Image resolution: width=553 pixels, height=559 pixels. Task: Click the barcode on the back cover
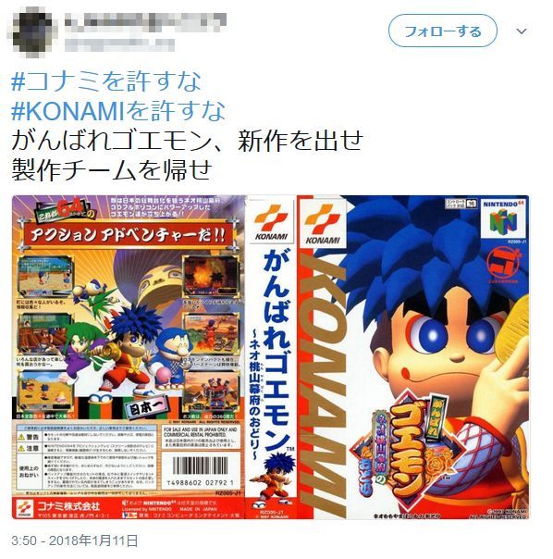200,471
